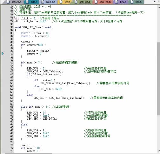Click 'LED_POW = 0;' on line 60
Image resolution: width=160 pixels, height=154 pixels.
[36, 113]
